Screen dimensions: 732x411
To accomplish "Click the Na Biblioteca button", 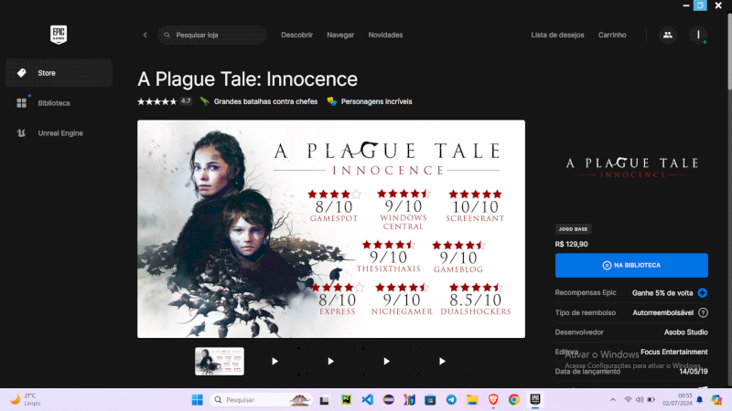I will coord(631,265).
